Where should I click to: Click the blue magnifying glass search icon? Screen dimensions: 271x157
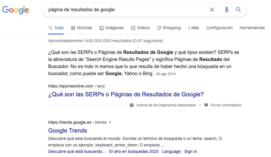click(238, 10)
